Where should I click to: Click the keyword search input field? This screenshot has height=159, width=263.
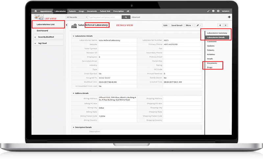(105, 17)
